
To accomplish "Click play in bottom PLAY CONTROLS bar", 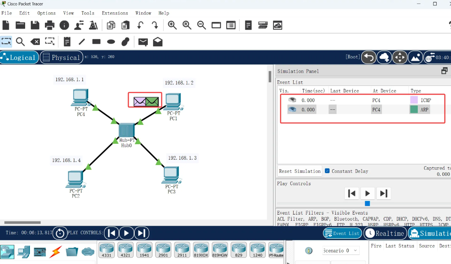I will 126,233.
